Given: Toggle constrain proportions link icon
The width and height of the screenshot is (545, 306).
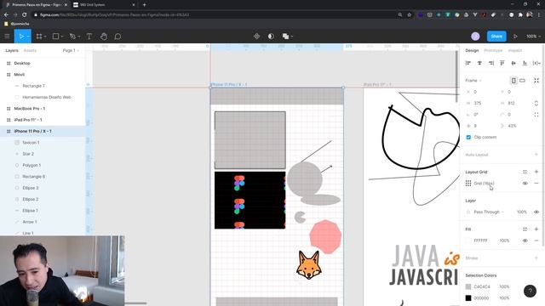Looking at the screenshot, I should coord(536,103).
